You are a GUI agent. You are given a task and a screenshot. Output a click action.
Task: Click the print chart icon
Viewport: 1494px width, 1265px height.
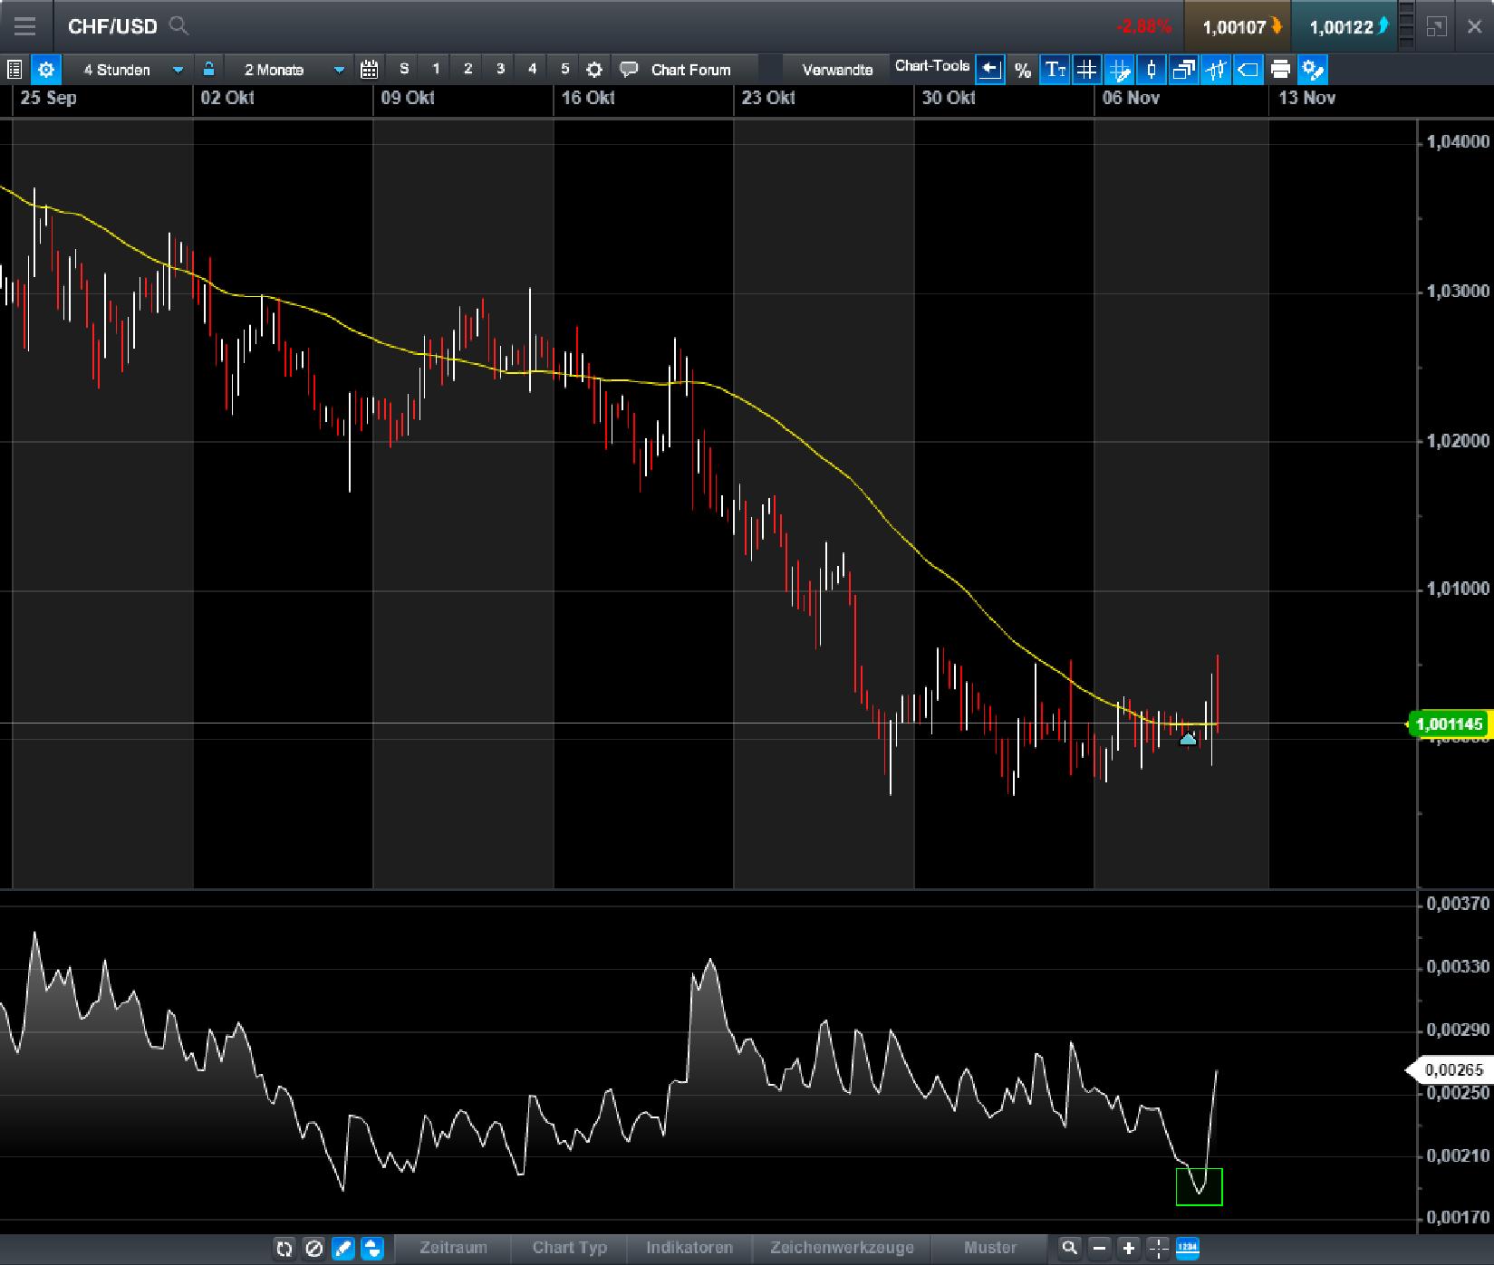[x=1279, y=69]
